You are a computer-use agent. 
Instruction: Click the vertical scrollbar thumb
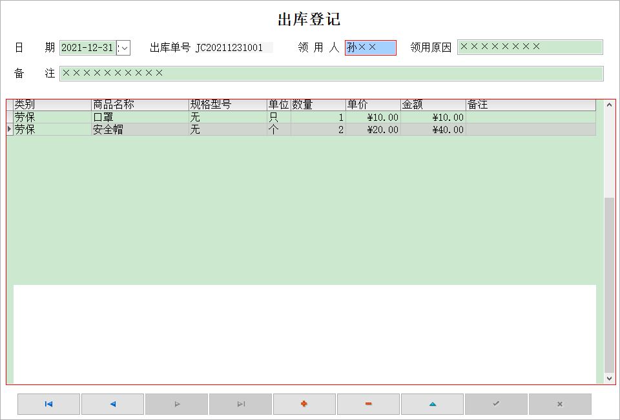click(609, 285)
